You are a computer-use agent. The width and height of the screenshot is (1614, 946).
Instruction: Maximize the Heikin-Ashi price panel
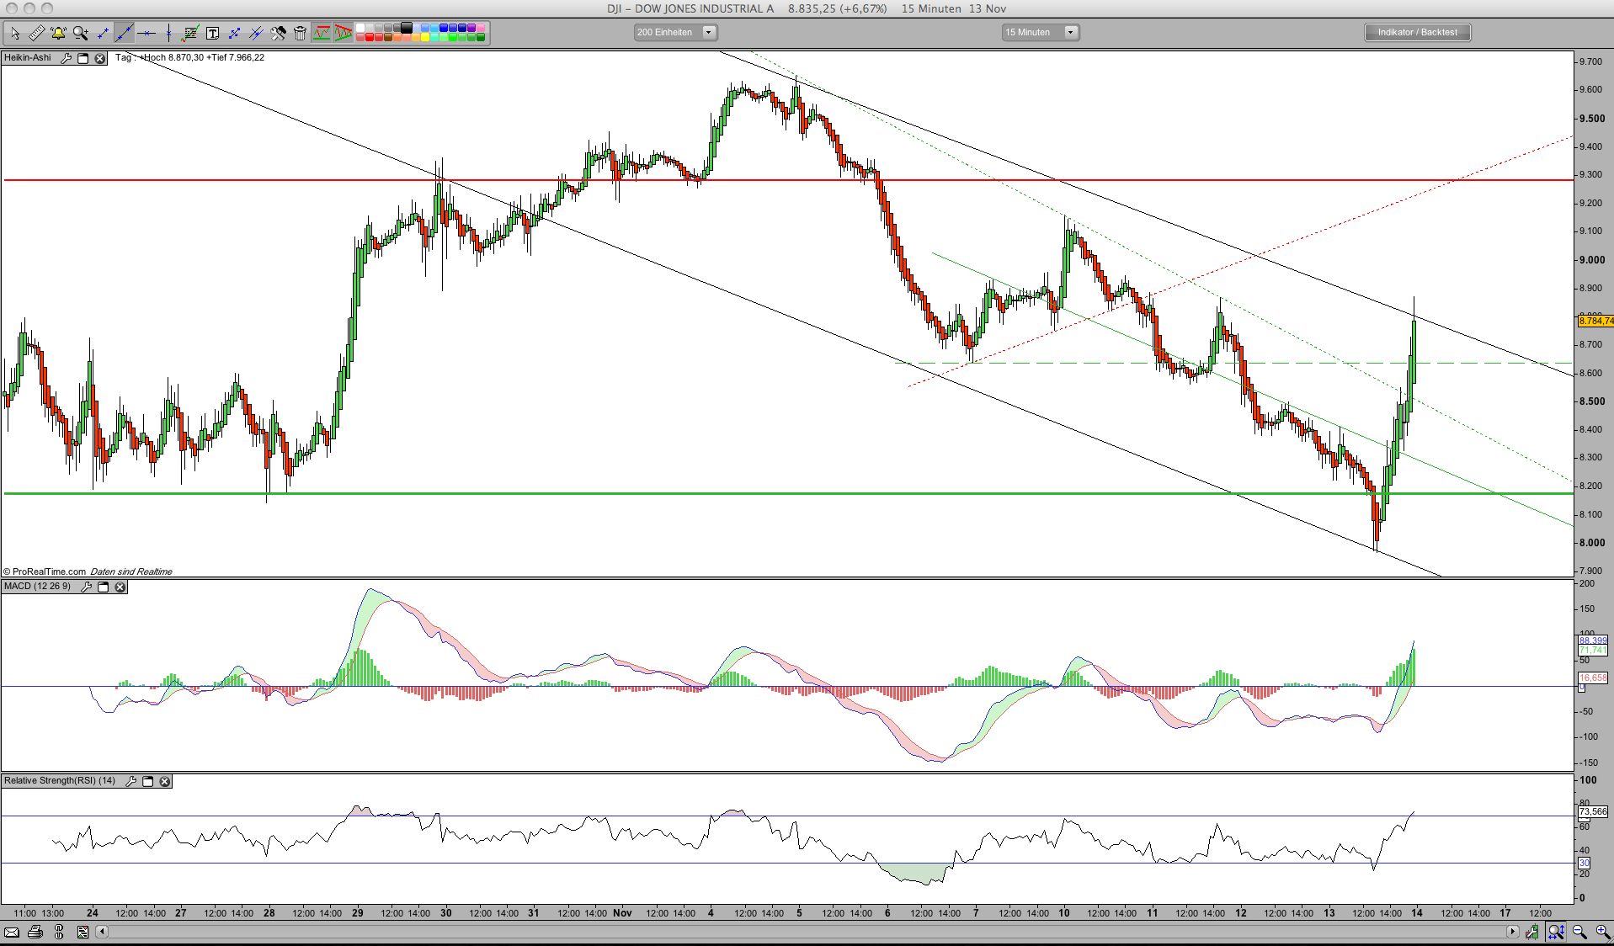(83, 58)
